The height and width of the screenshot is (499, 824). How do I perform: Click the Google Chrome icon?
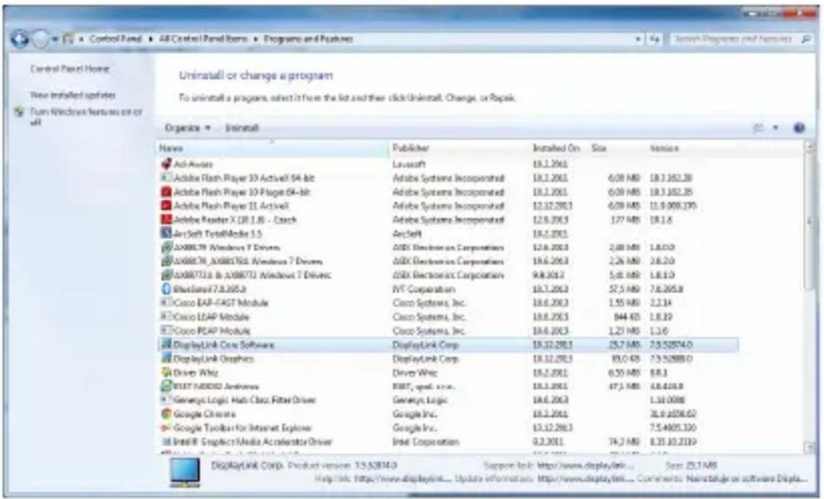[x=166, y=414]
